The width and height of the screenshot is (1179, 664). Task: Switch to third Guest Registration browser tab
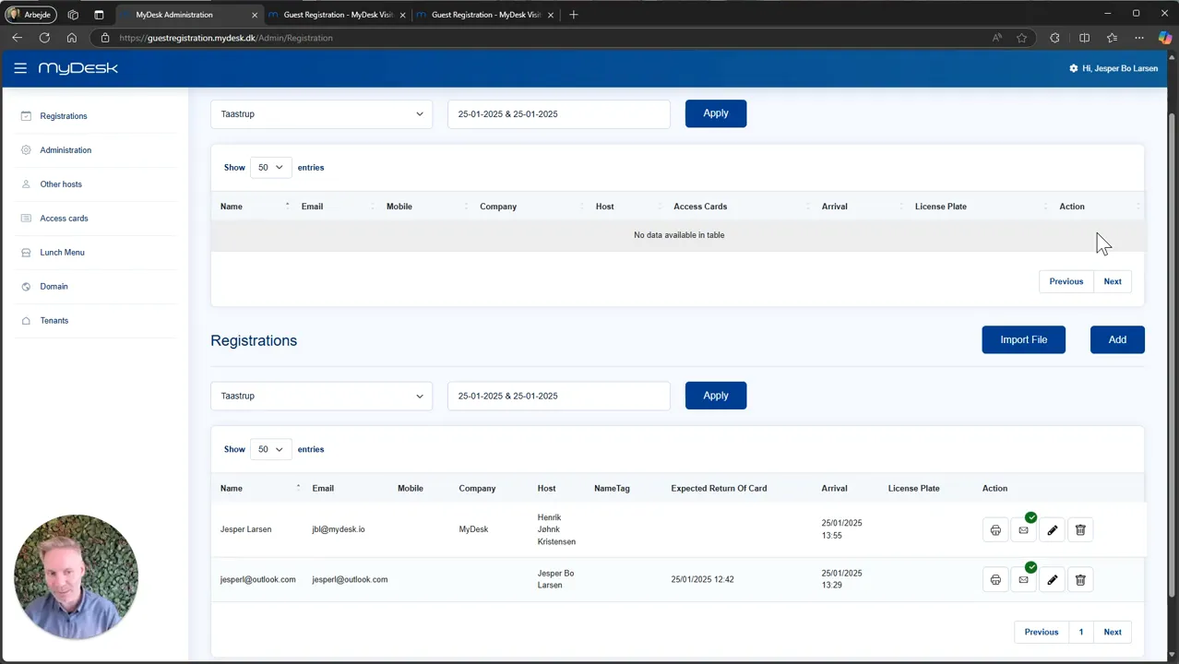click(484, 15)
